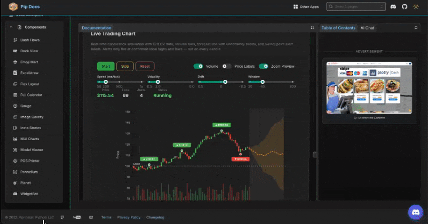Image resolution: width=428 pixels, height=224 pixels.
Task: Click the highest green swing-high alert label
Action: [x=221, y=125]
